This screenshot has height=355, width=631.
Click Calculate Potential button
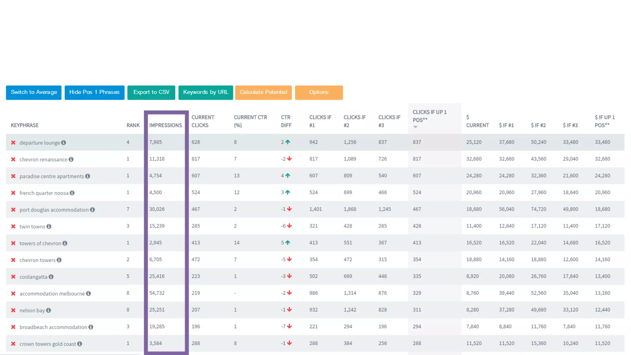pos(263,92)
